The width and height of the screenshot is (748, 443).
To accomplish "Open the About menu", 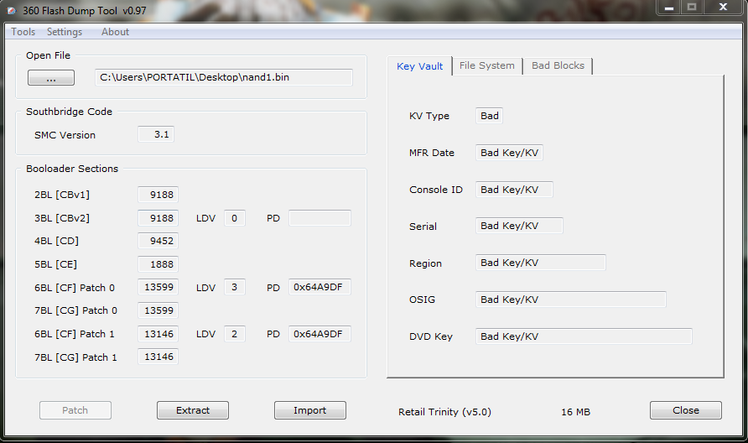I will click(x=115, y=32).
